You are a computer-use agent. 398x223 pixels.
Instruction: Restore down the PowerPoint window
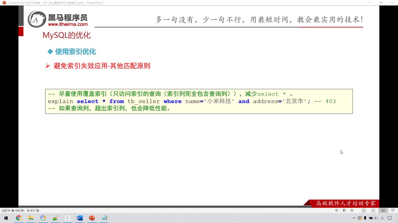pyautogui.click(x=381, y=2)
